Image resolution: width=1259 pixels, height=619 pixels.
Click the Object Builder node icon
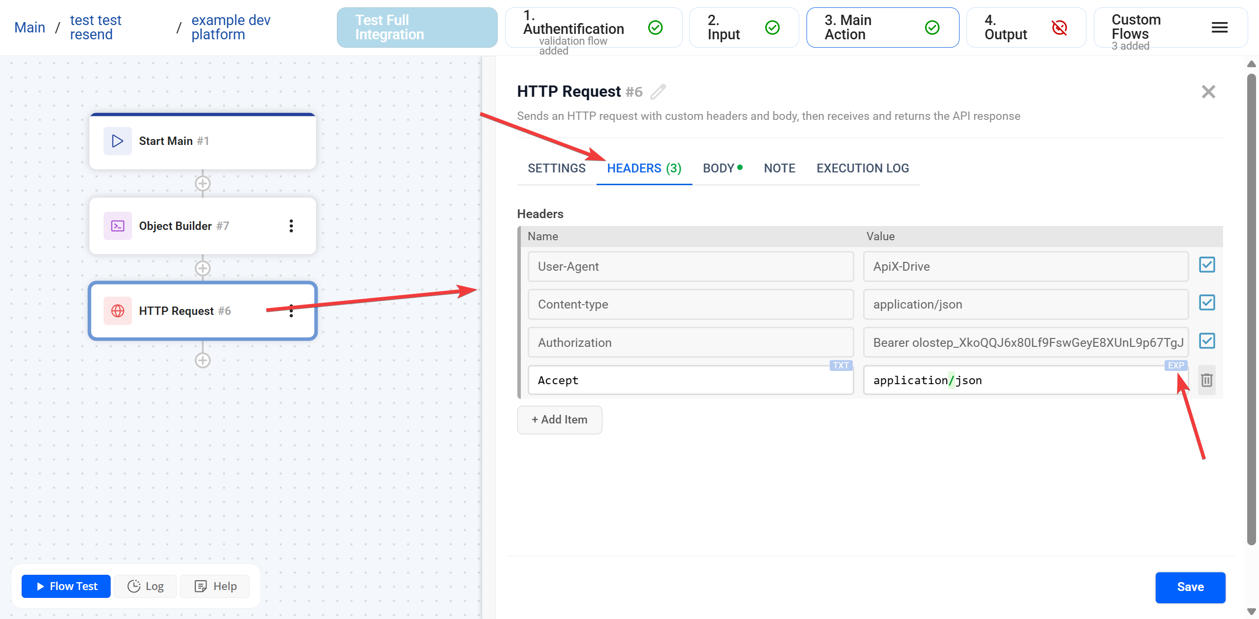click(x=117, y=225)
